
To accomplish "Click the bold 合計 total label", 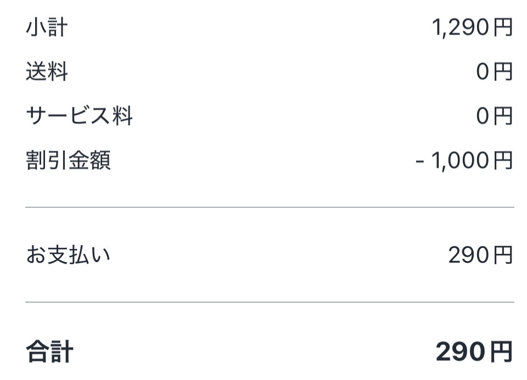I will click(x=49, y=351).
